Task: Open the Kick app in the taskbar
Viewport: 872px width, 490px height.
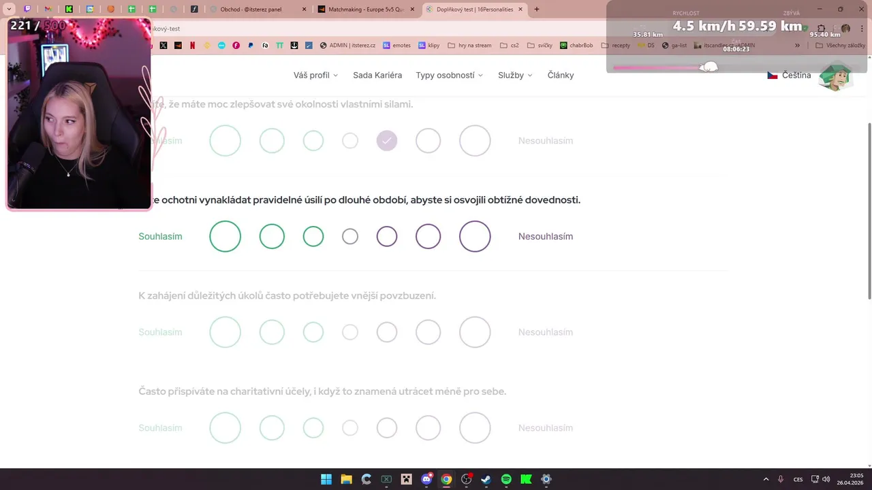Action: tap(526, 479)
